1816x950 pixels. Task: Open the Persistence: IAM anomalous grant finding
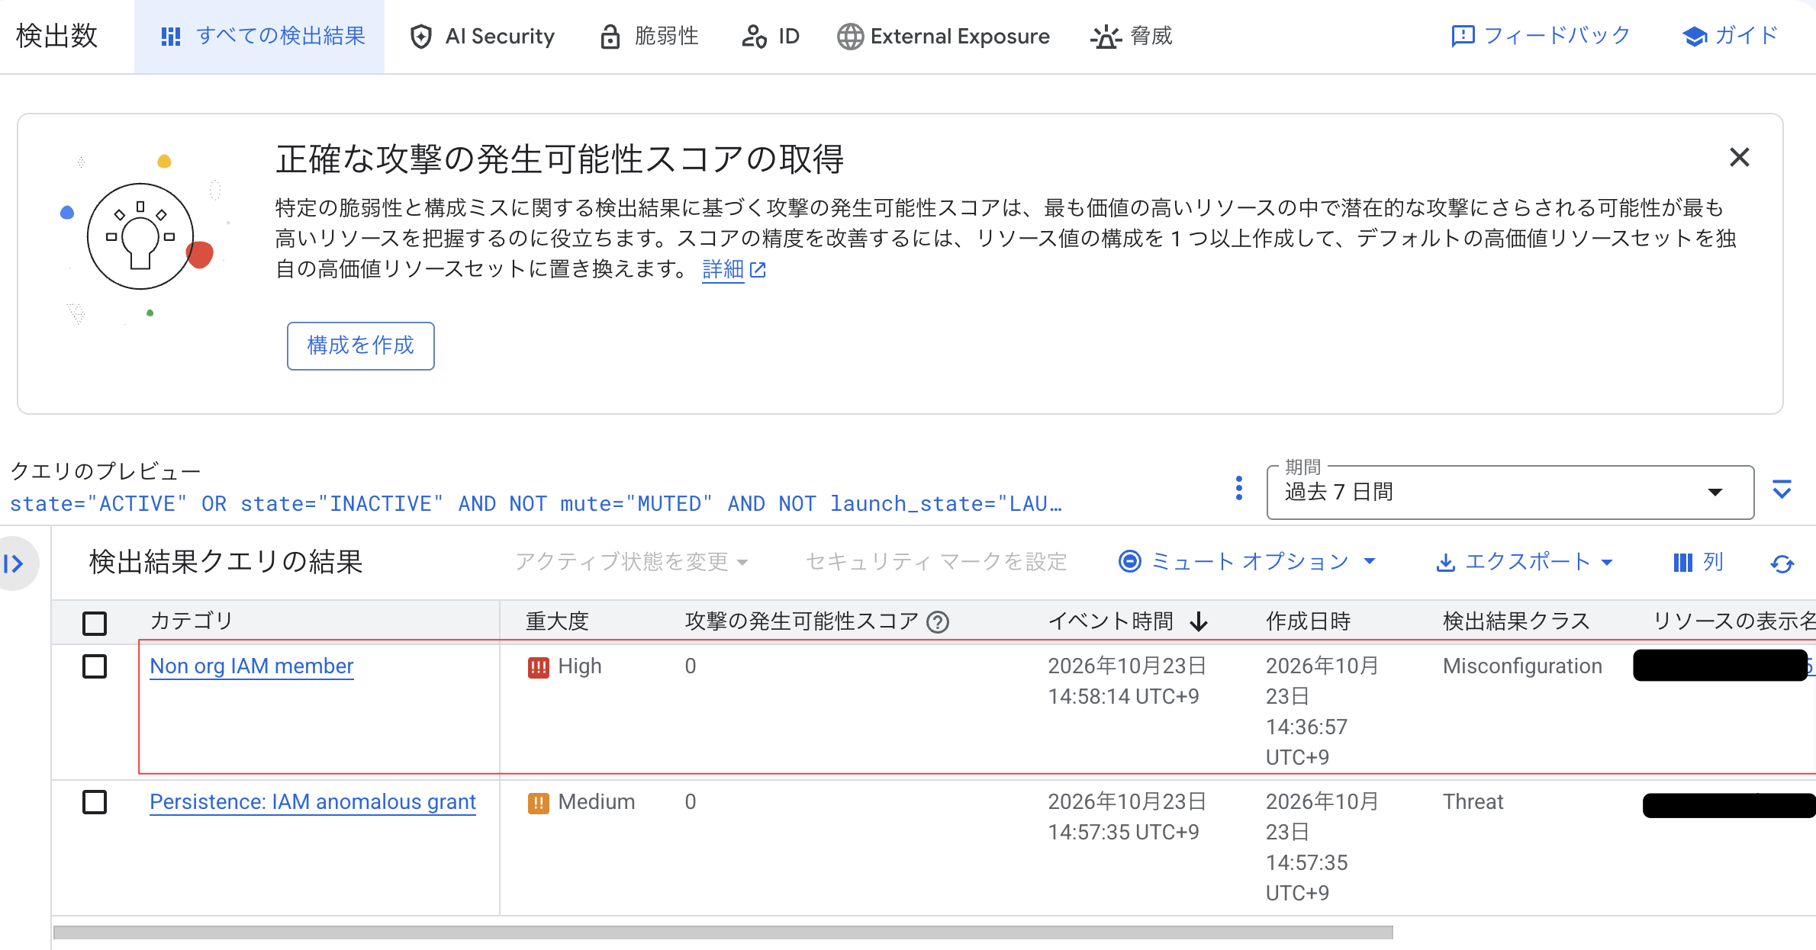tap(313, 802)
